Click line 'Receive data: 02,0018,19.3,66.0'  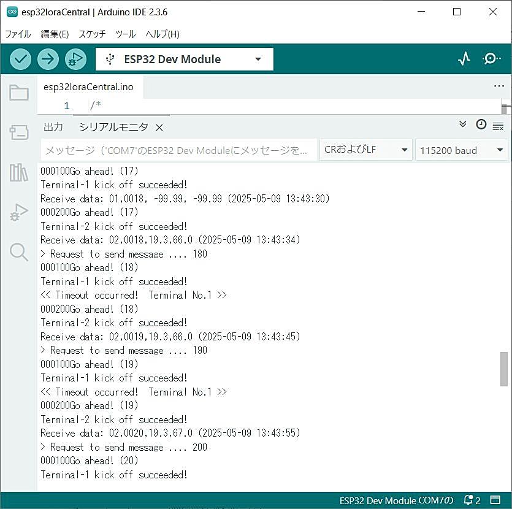coord(170,240)
